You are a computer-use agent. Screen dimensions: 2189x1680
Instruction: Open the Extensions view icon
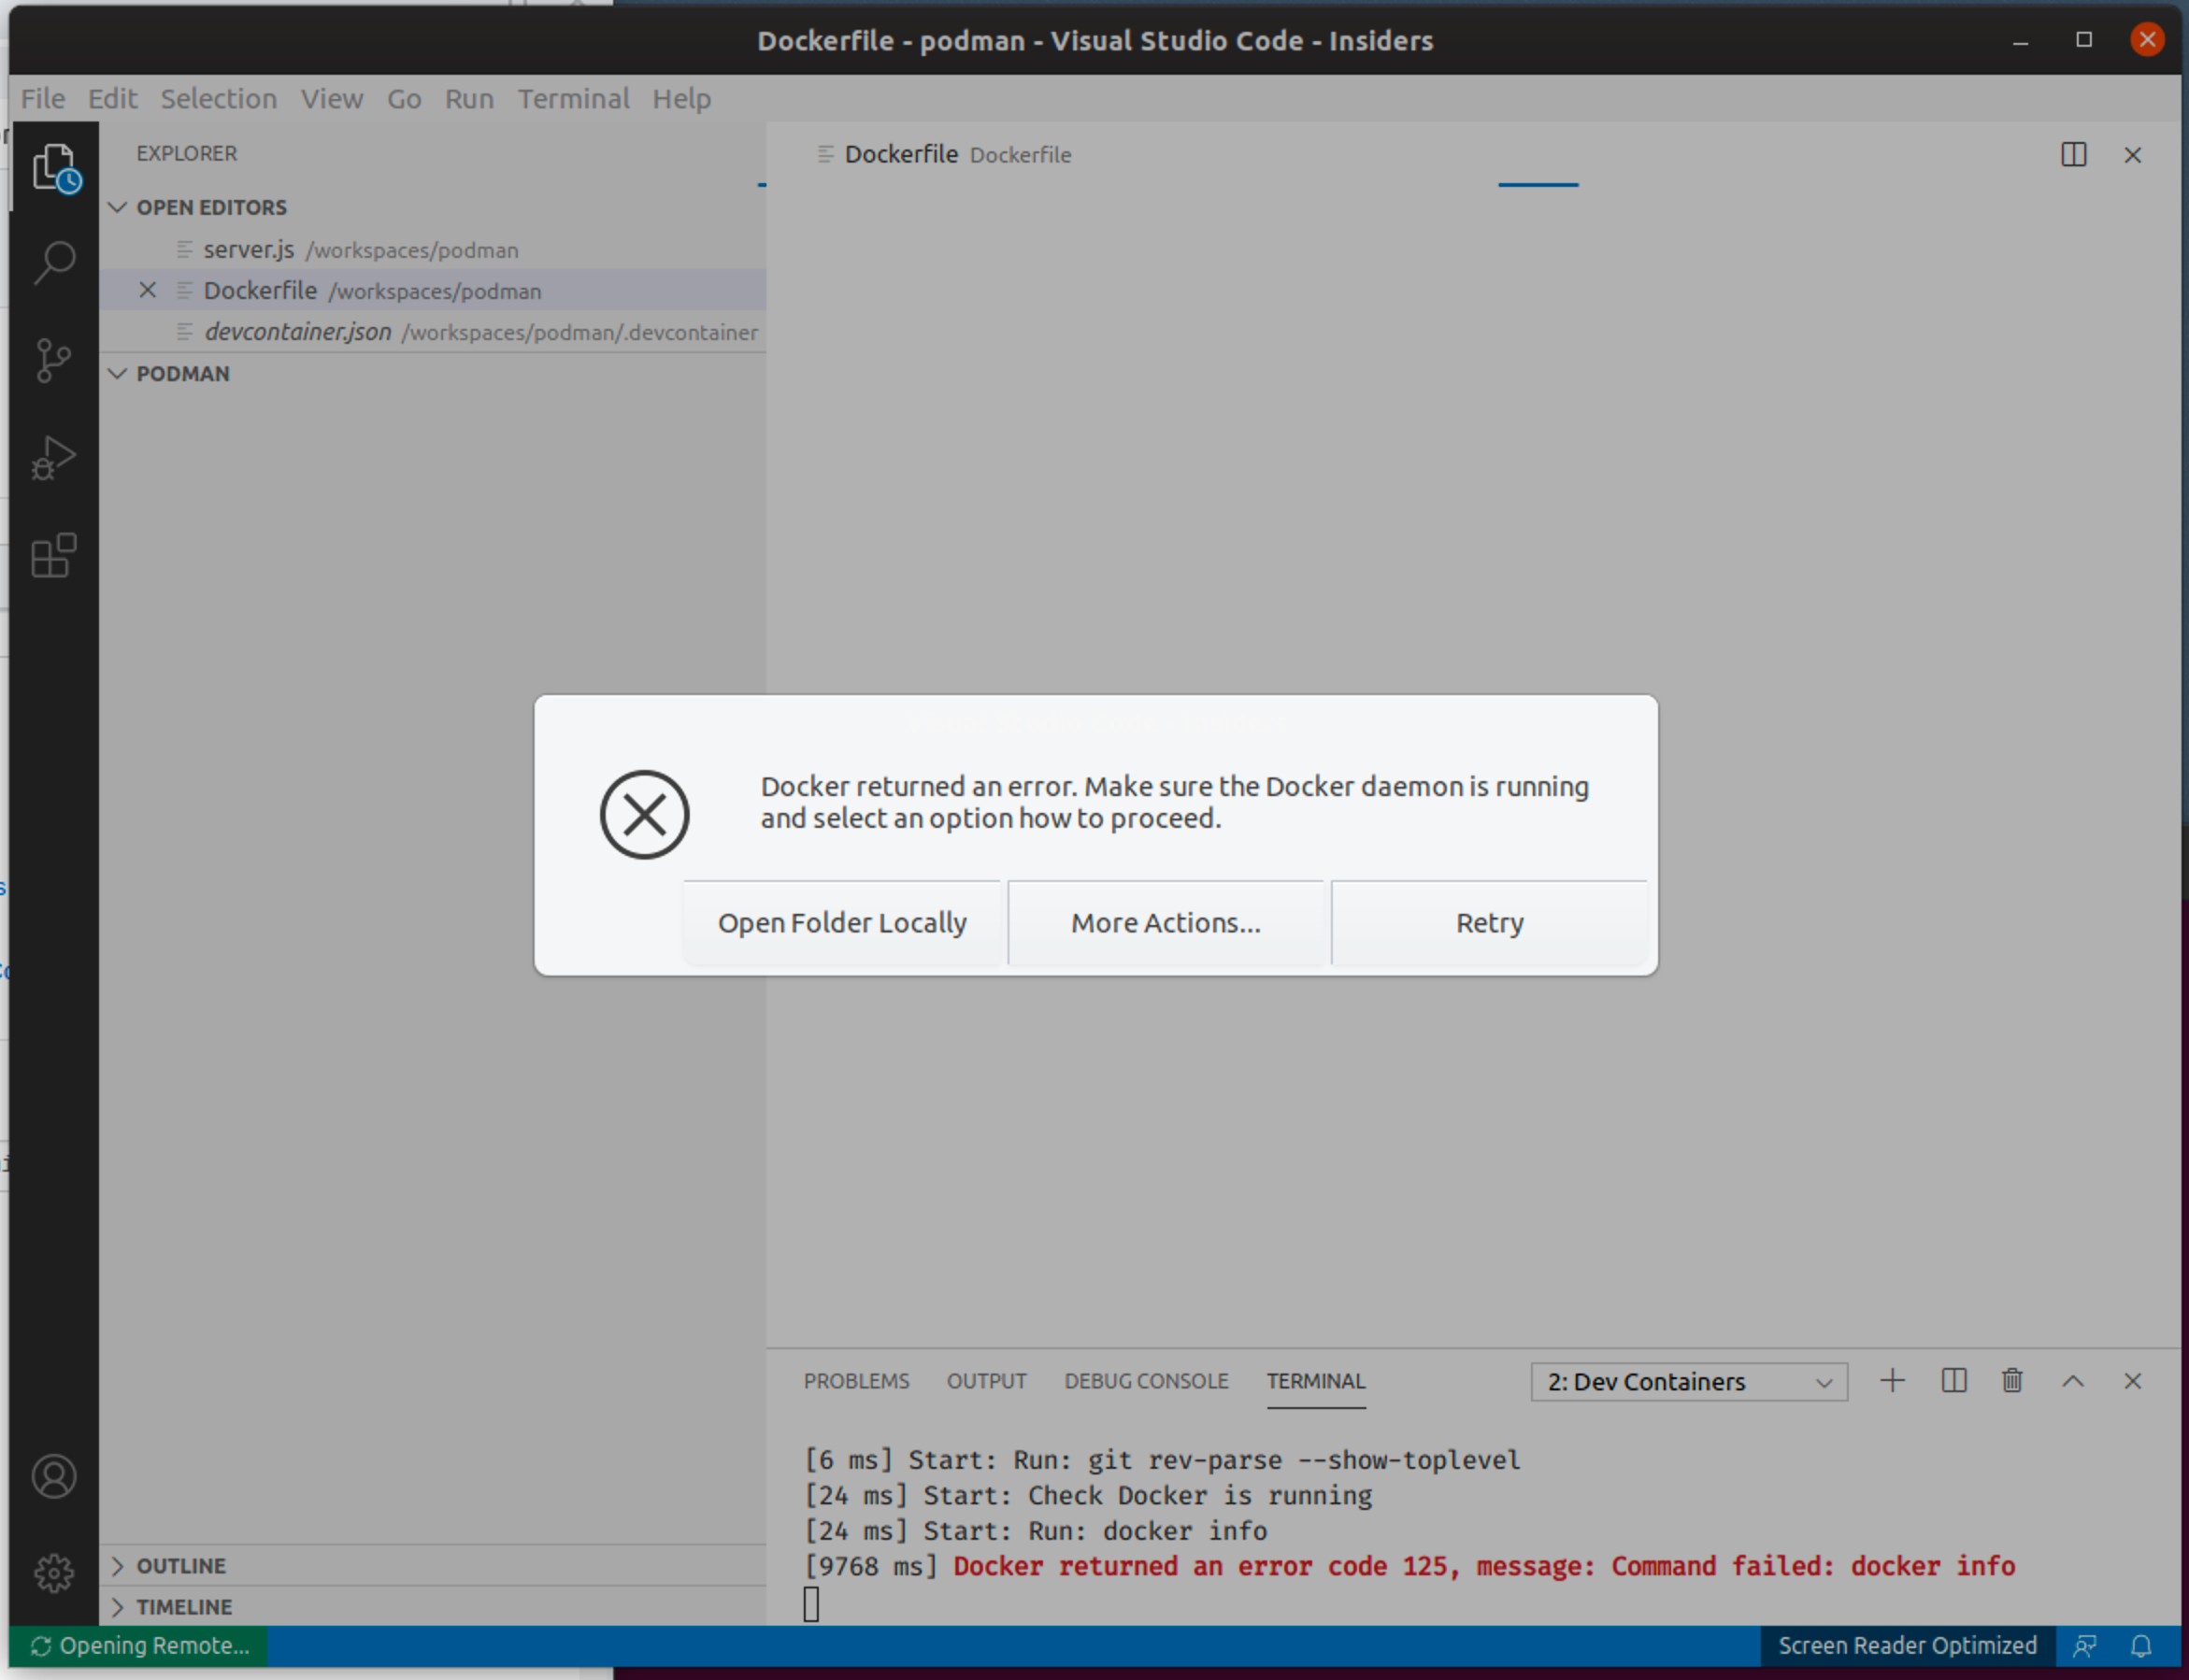[x=54, y=556]
